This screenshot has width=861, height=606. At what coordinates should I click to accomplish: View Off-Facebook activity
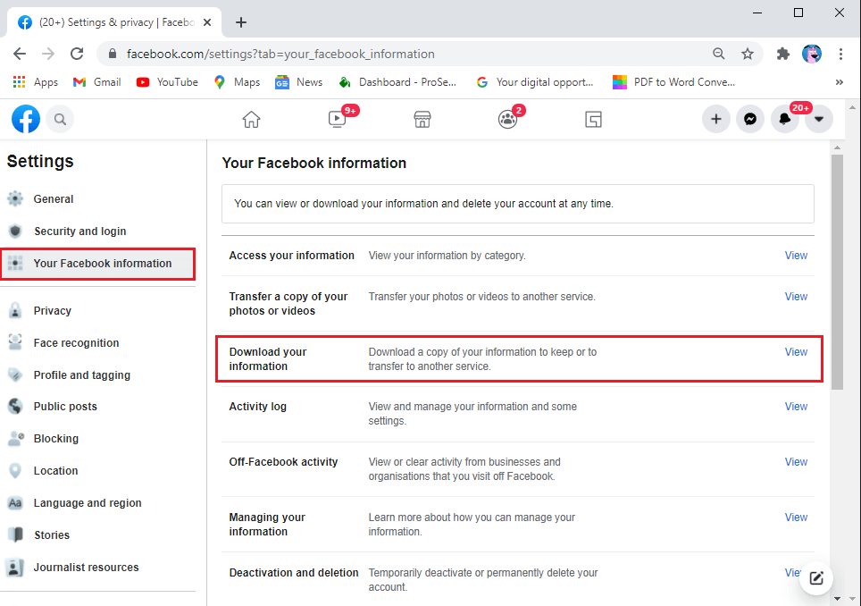(796, 462)
